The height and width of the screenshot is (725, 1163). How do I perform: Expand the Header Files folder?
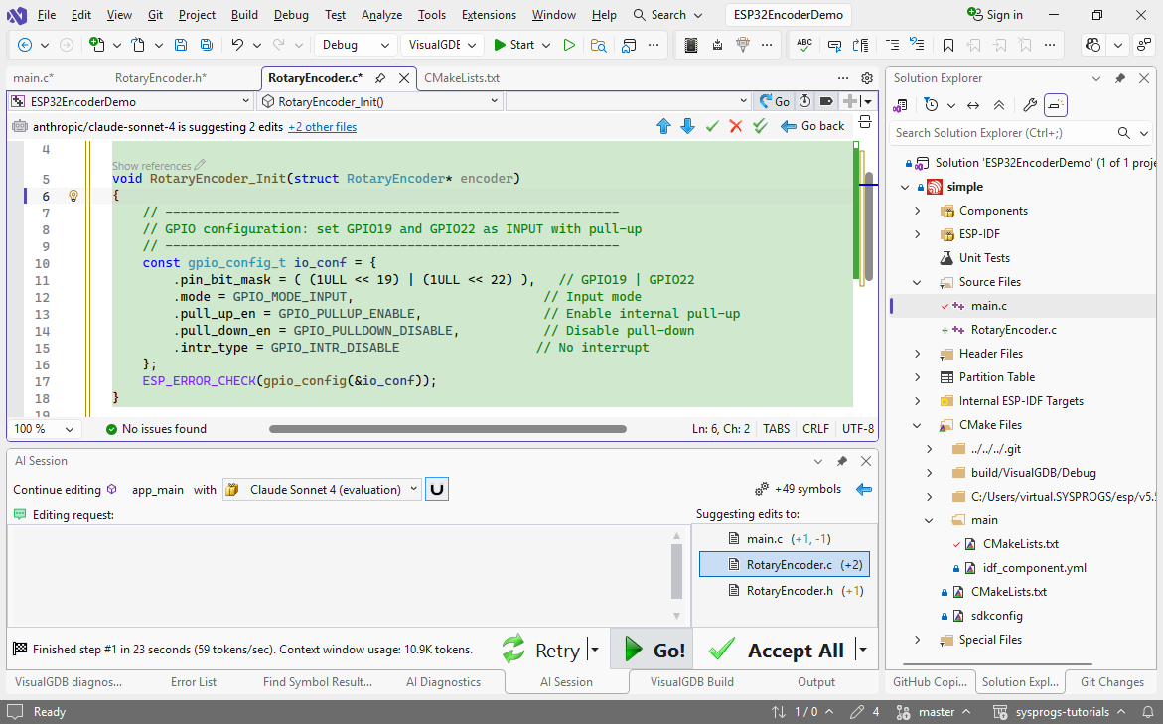(918, 354)
